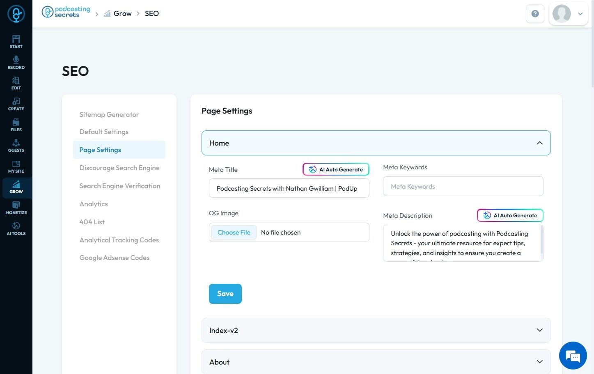Open the Record section in sidebar
The height and width of the screenshot is (374, 594).
click(16, 63)
